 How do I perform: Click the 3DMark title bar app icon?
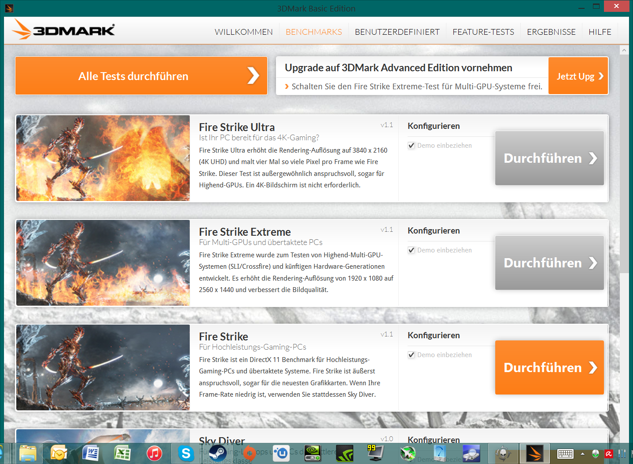click(x=9, y=8)
